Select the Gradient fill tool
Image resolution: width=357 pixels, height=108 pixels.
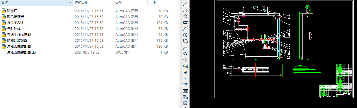coord(185,91)
